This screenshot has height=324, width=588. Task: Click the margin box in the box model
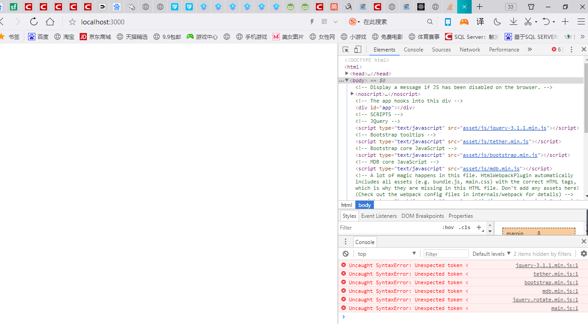539,231
